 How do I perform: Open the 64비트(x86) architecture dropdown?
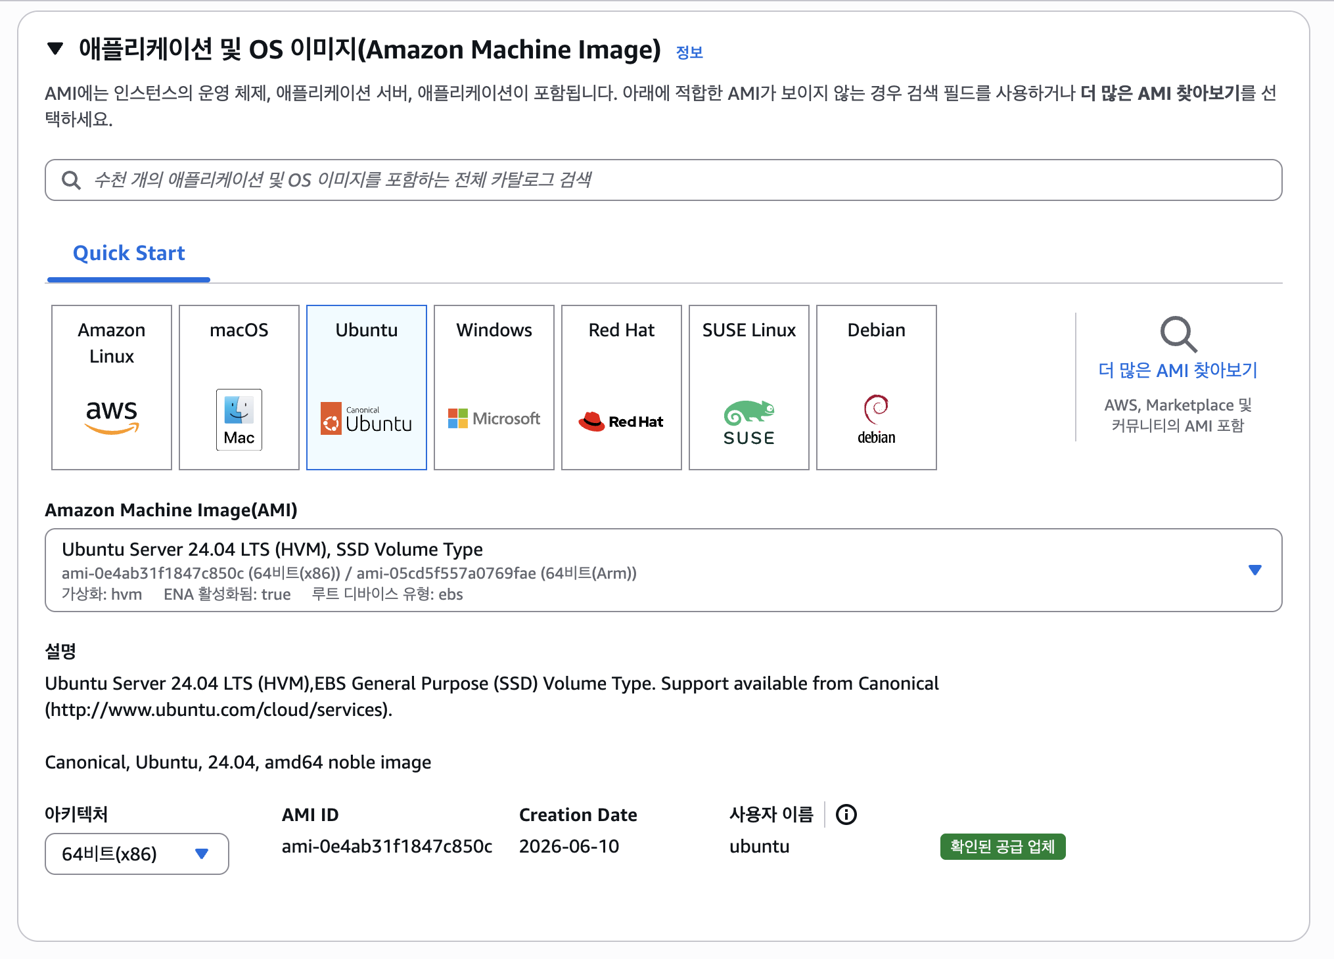137,854
